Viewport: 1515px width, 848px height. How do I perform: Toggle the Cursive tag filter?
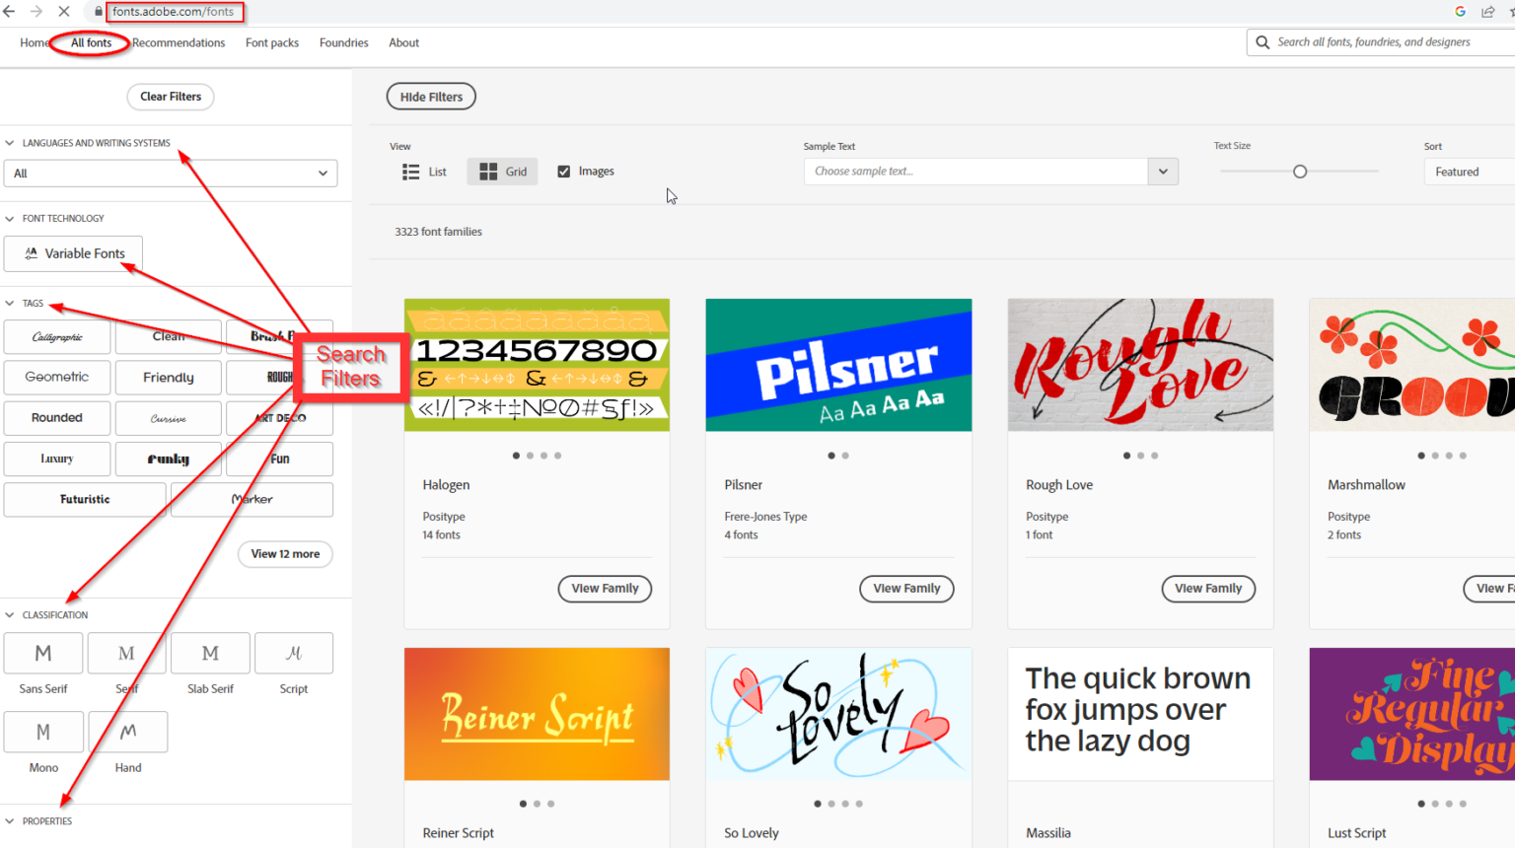click(x=169, y=418)
